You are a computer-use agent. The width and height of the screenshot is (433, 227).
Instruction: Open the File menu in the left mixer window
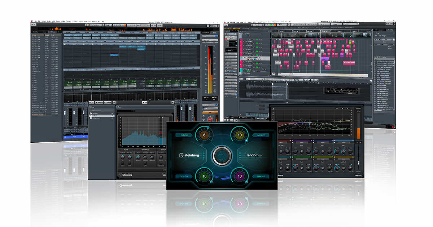36,22
